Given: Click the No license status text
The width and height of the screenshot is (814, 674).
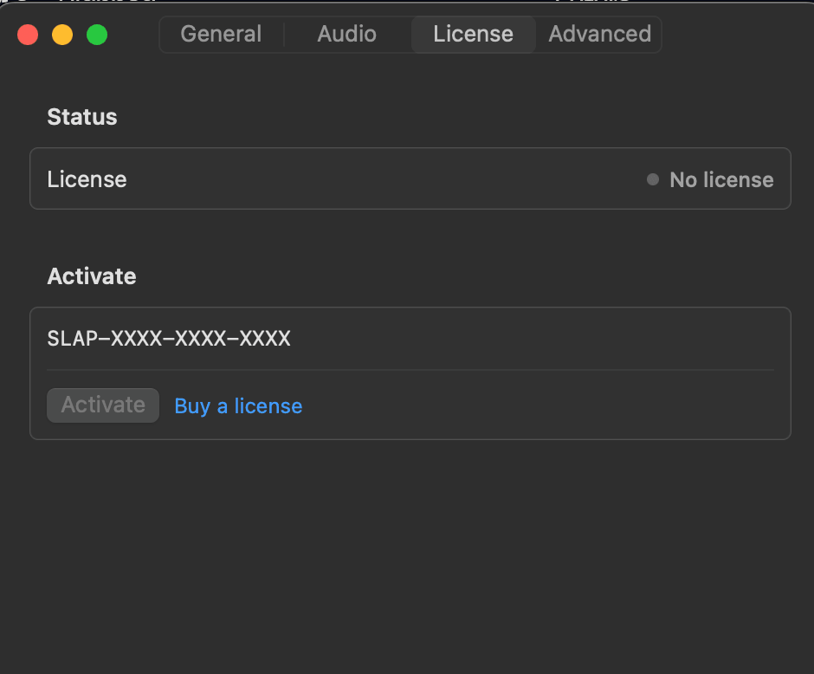Looking at the screenshot, I should click(721, 179).
